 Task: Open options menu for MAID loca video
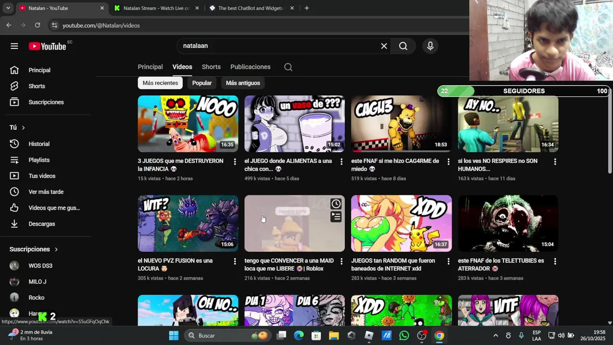[x=341, y=262]
